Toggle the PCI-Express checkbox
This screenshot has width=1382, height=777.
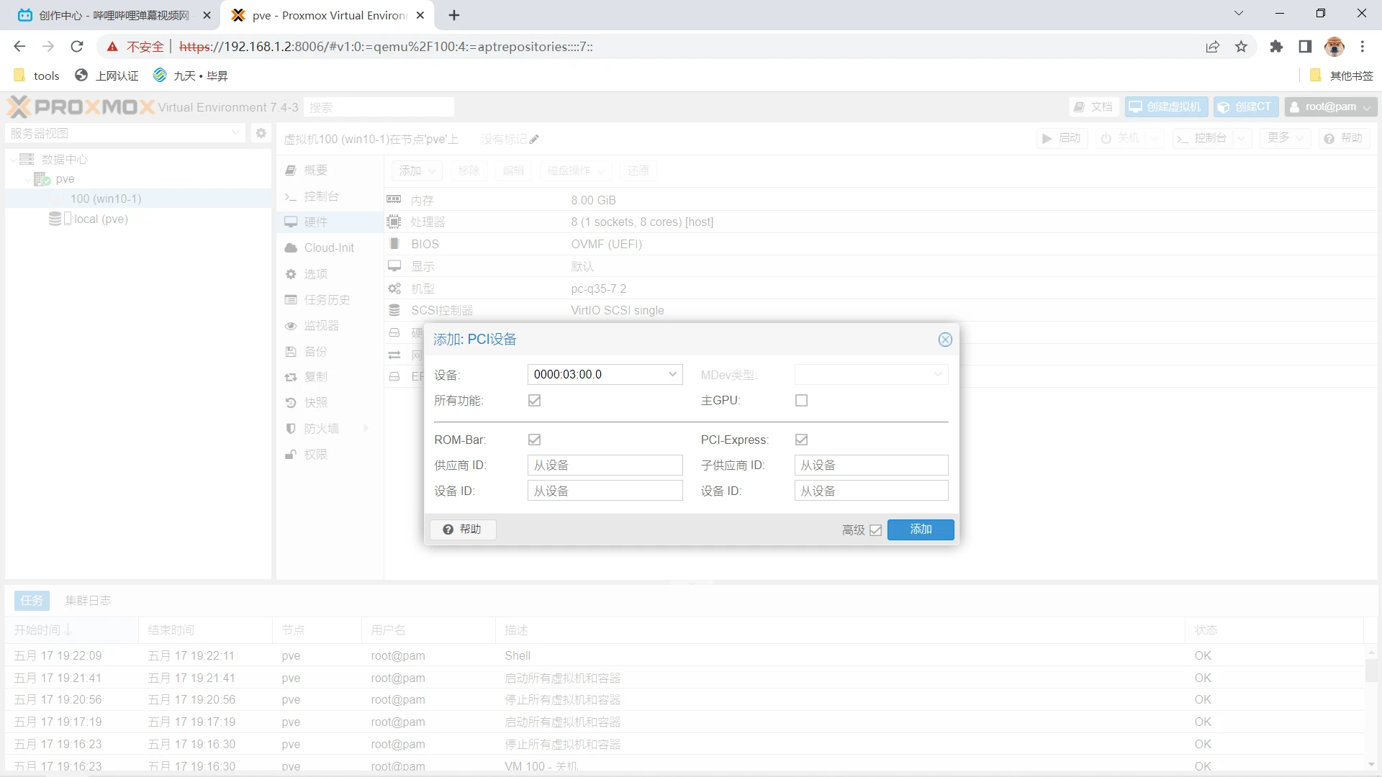801,440
